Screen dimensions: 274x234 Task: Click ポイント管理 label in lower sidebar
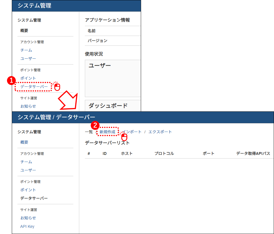[30, 182]
